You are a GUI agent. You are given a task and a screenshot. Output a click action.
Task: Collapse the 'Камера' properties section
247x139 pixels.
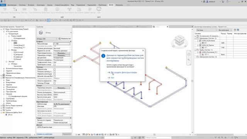pos(71,85)
